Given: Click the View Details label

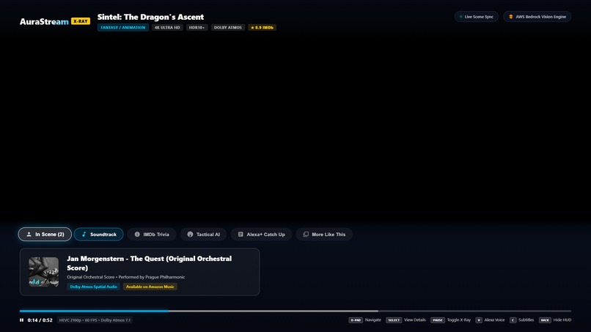Looking at the screenshot, I should [x=415, y=320].
